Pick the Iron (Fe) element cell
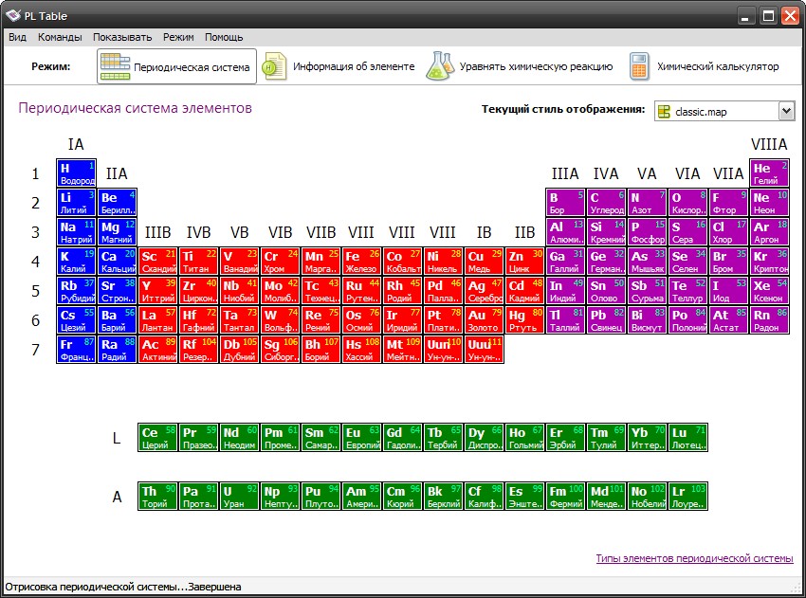The width and height of the screenshot is (806, 598). (x=362, y=262)
